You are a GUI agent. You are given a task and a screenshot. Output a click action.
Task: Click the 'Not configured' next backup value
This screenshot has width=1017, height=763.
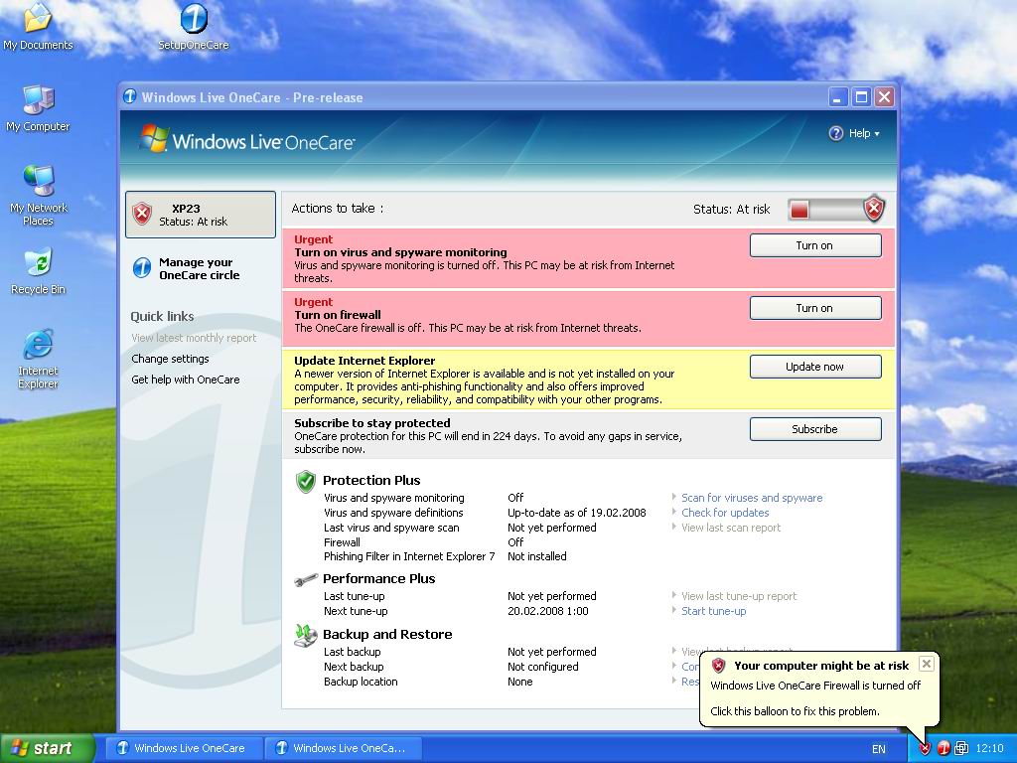(543, 667)
